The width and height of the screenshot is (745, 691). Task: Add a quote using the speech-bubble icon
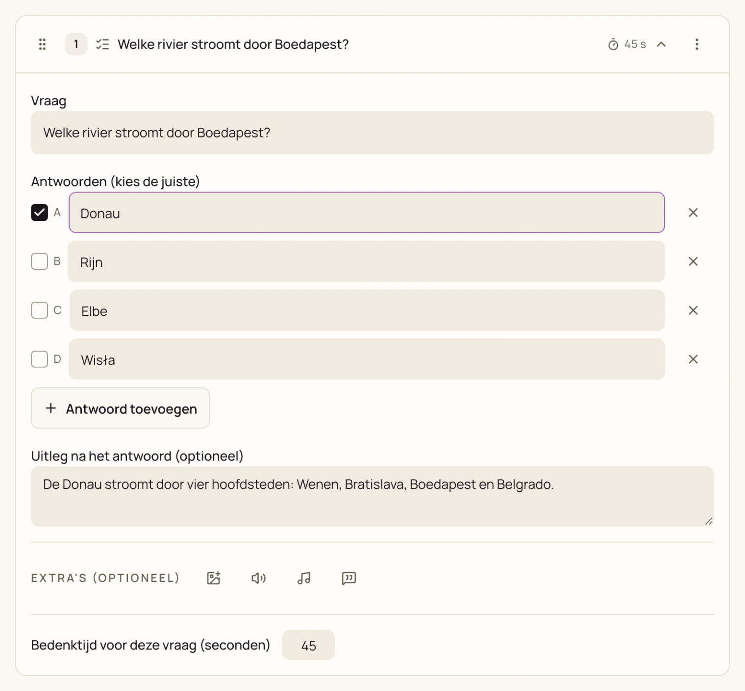tap(349, 578)
